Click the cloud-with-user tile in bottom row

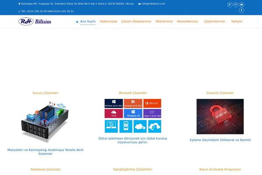155,126
